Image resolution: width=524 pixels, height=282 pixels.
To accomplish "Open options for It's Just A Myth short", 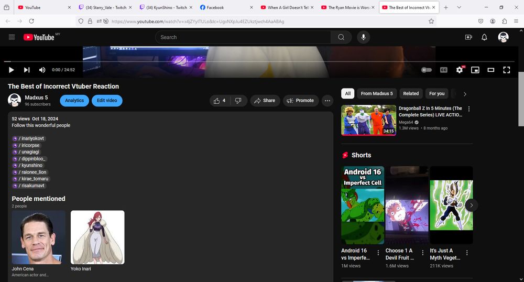I will coord(467,253).
